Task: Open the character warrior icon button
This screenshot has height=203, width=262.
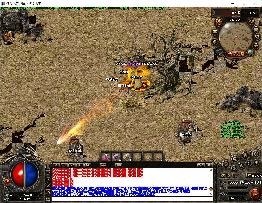Action: [226, 164]
